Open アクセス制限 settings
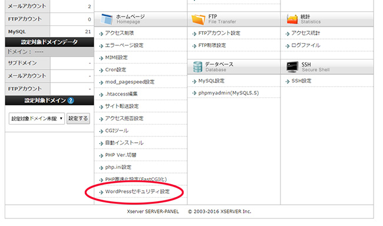383x226 pixels. pos(120,33)
